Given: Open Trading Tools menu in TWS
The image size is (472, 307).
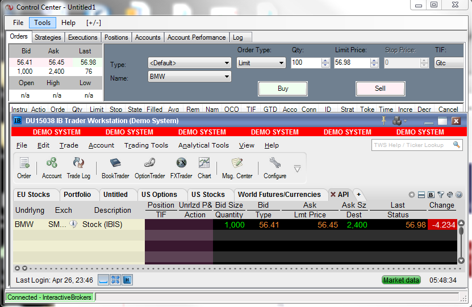Looking at the screenshot, I should click(146, 145).
